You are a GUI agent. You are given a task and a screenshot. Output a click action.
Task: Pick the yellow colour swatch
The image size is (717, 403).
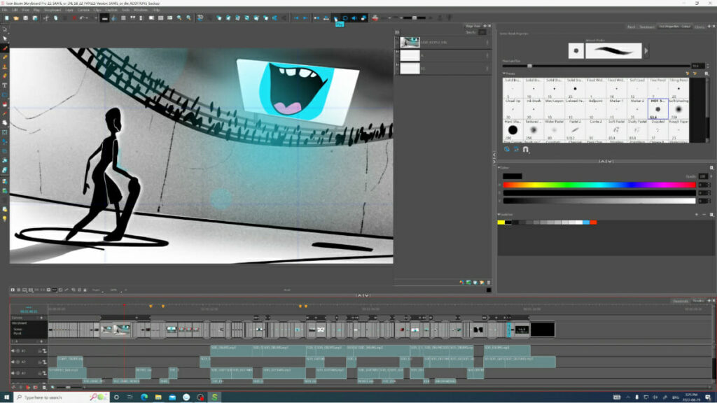coord(501,222)
